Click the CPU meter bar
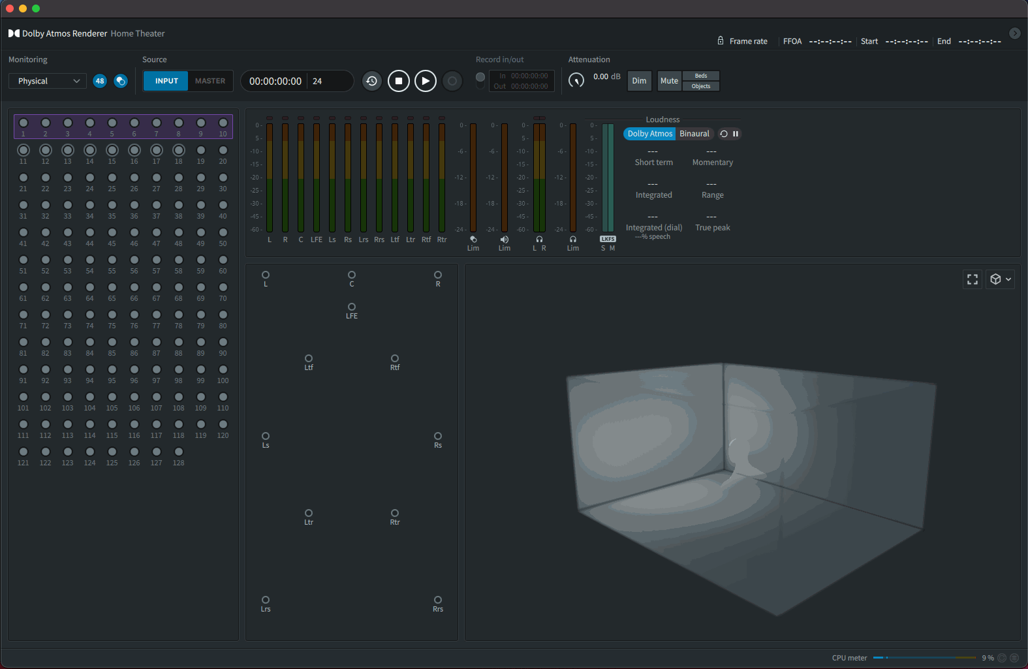Screen dimensions: 1028x669 924,658
